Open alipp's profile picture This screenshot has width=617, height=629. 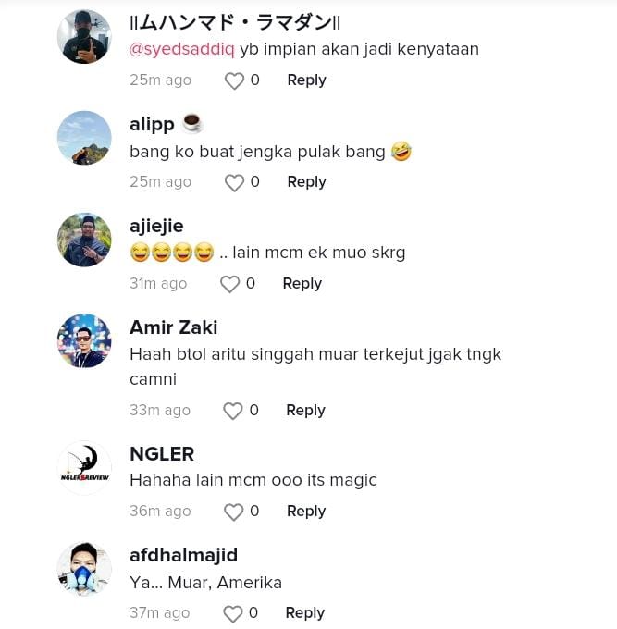pos(84,138)
